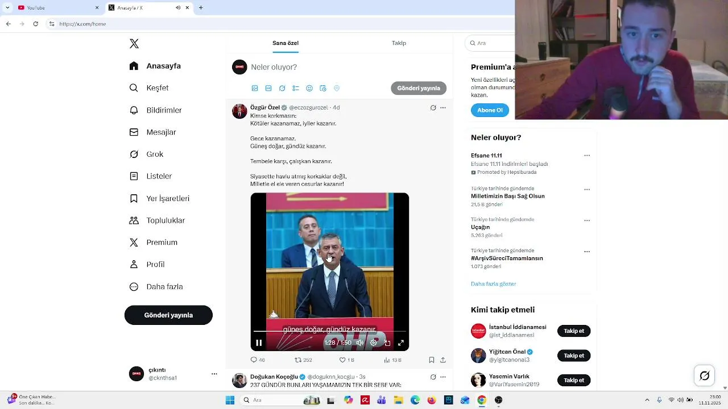This screenshot has width=728, height=409.
Task: Click Grok enhance icon in composer
Action: click(x=282, y=89)
